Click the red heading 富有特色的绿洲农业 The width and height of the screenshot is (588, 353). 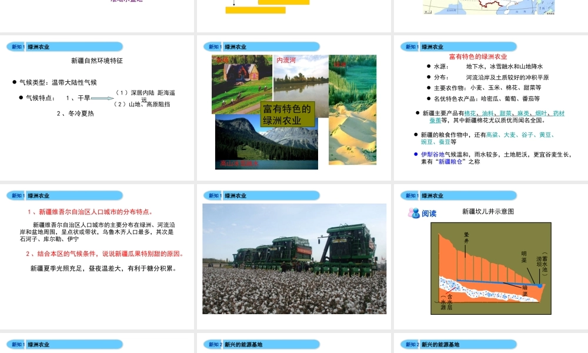pos(478,56)
